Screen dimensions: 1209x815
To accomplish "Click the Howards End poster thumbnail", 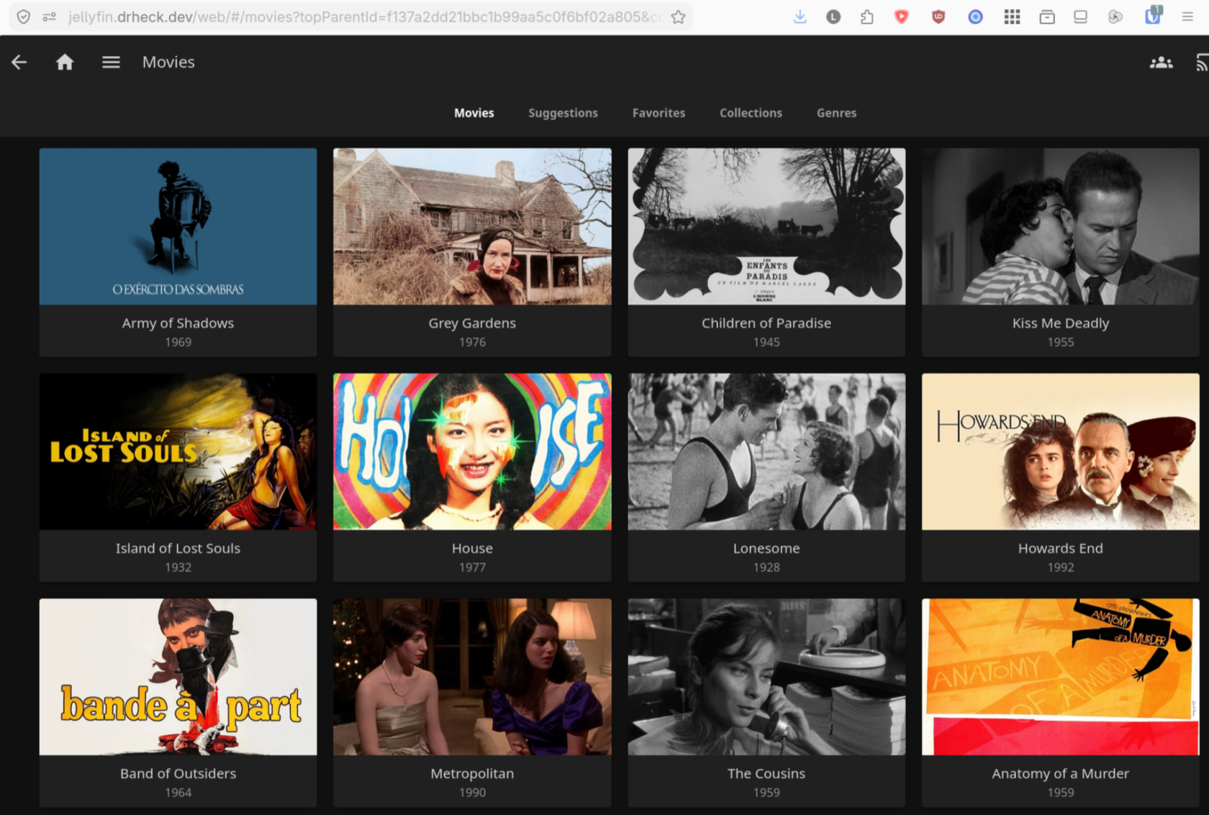I will 1060,451.
